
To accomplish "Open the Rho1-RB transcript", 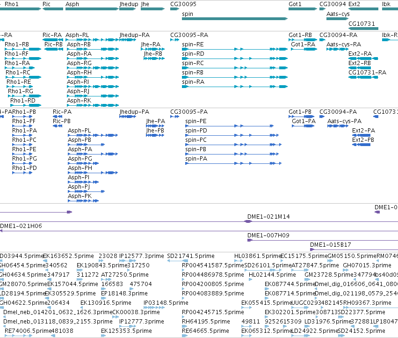I will tap(23, 49).
